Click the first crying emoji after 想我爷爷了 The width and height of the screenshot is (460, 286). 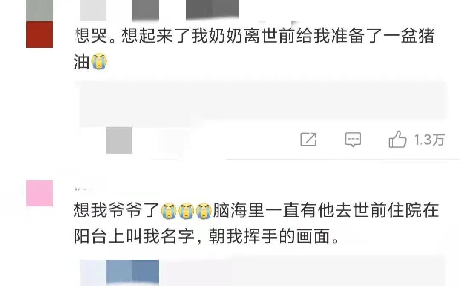169,211
